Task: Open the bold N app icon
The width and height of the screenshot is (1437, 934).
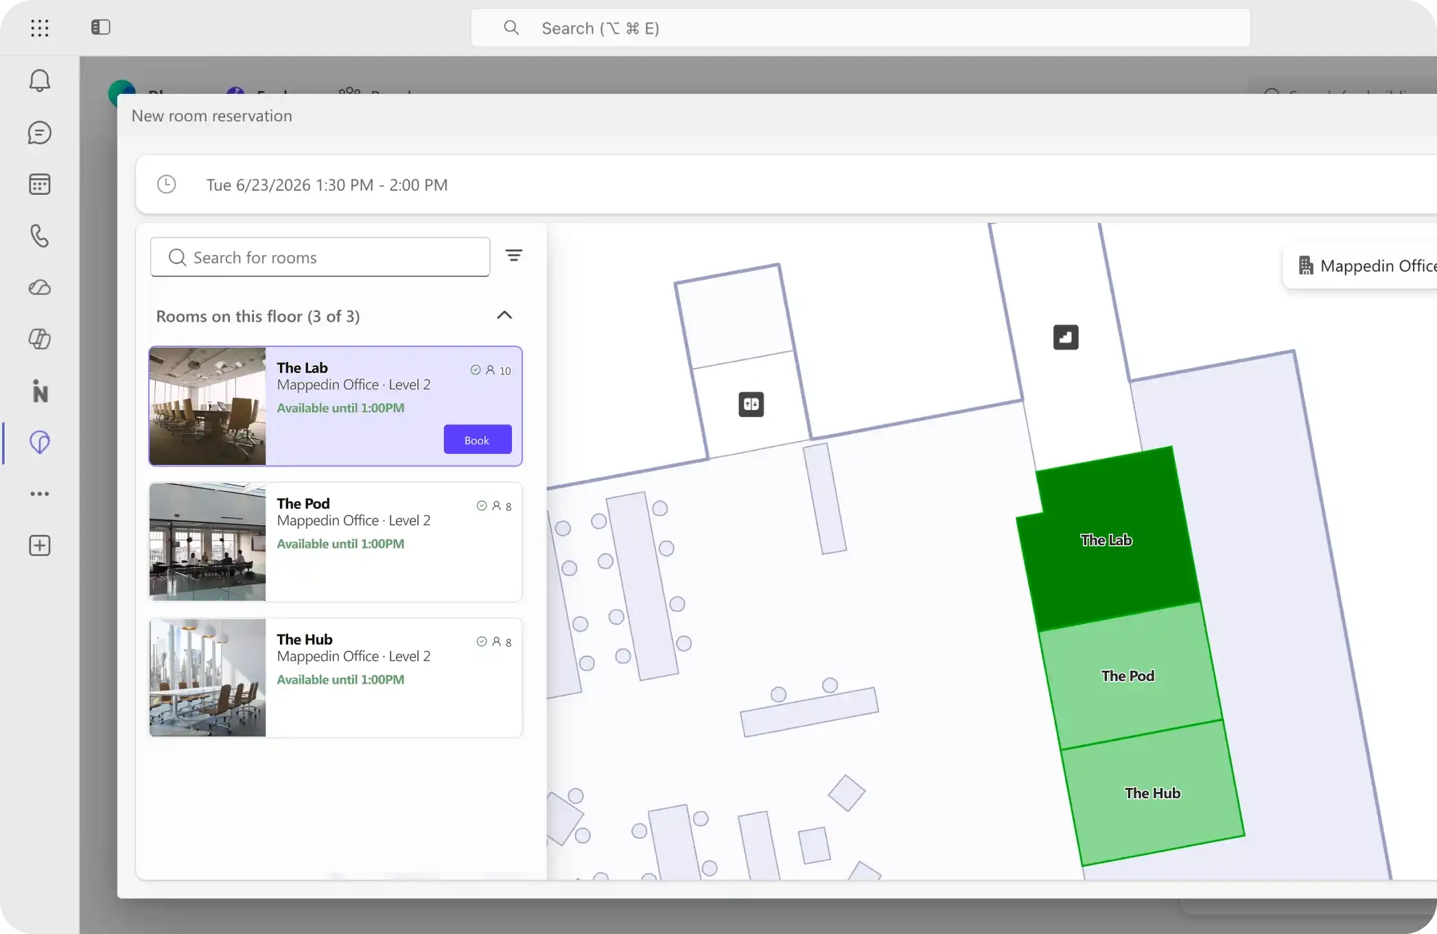Action: point(40,391)
